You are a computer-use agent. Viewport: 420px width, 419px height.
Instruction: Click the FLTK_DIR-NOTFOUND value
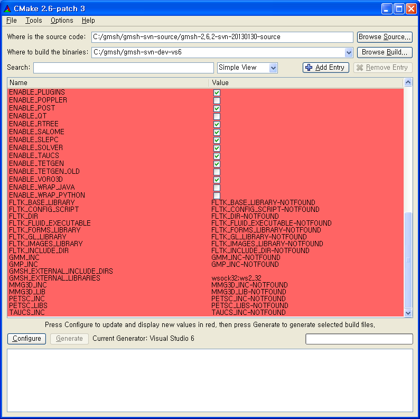[245, 217]
